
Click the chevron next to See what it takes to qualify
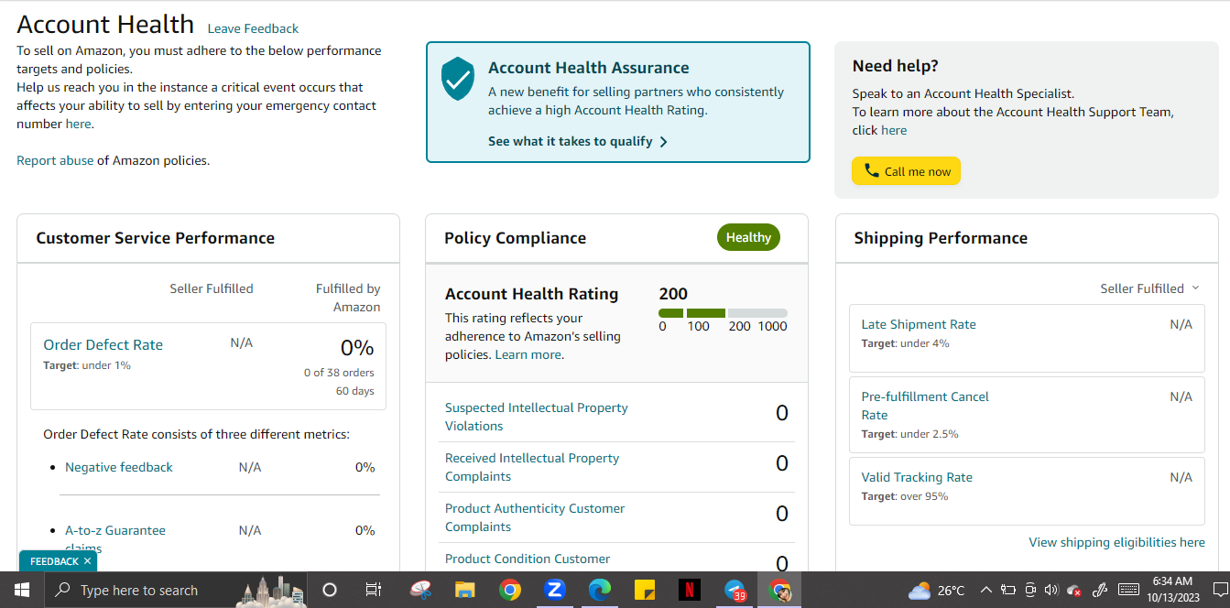[664, 142]
